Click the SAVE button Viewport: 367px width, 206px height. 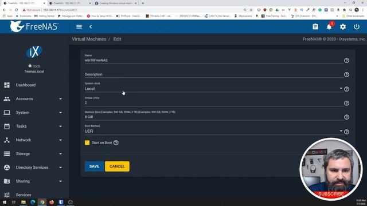tap(94, 167)
